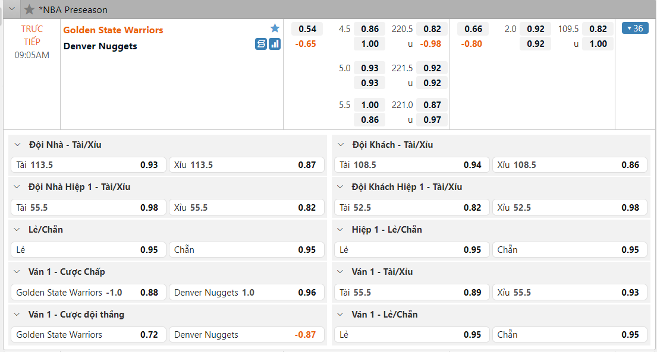The height and width of the screenshot is (352, 657).
Task: Select Tài 113.5 home team bet at 0.93
Action: click(x=87, y=165)
